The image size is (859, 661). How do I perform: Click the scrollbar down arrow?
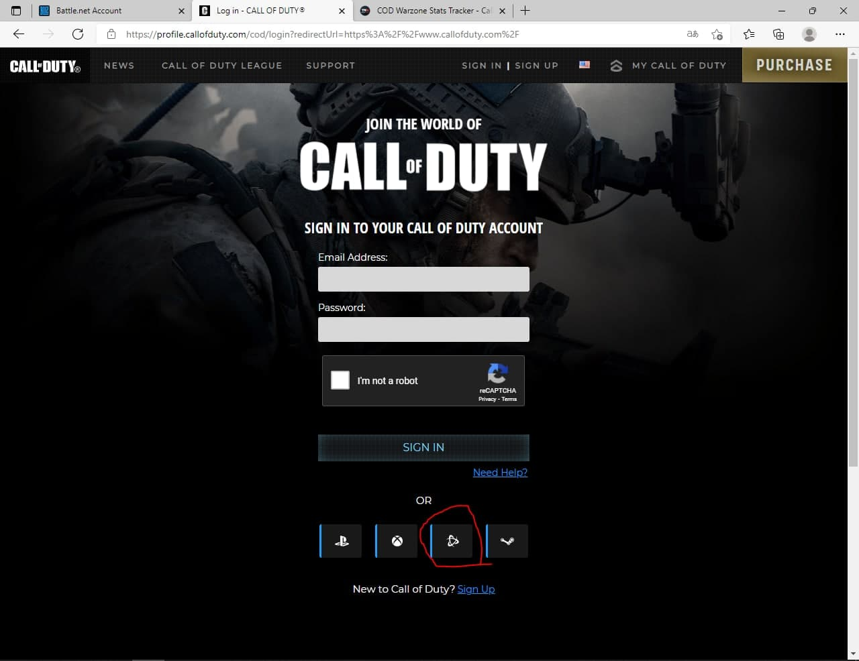[x=853, y=654]
